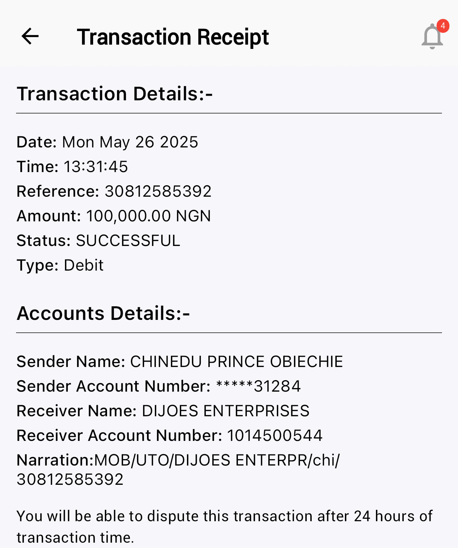Tap receiver account number 1014500544

[275, 436]
